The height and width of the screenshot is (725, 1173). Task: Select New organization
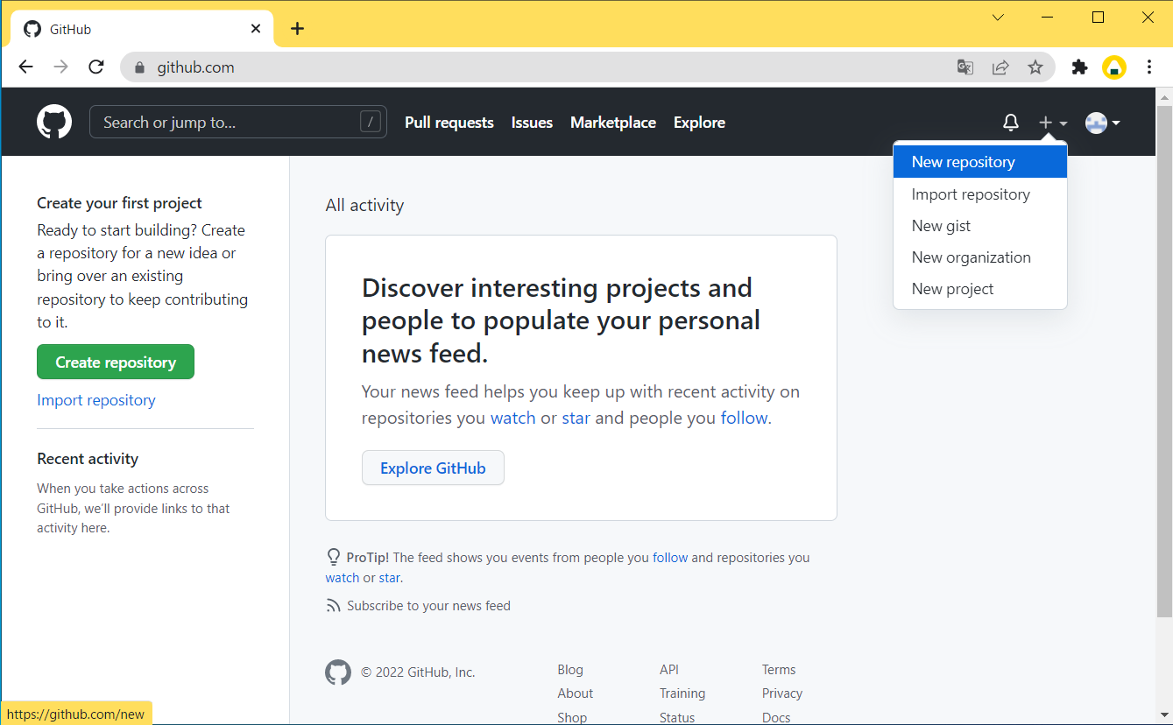coord(980,257)
